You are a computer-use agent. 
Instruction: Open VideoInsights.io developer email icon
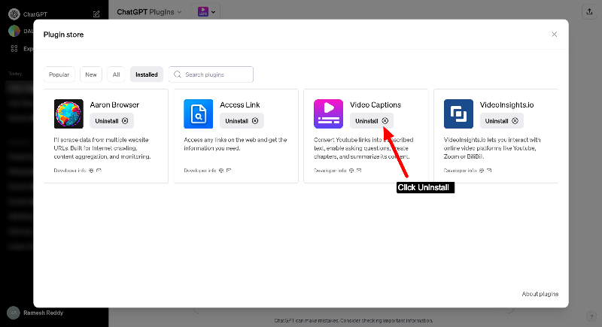pyautogui.click(x=489, y=171)
